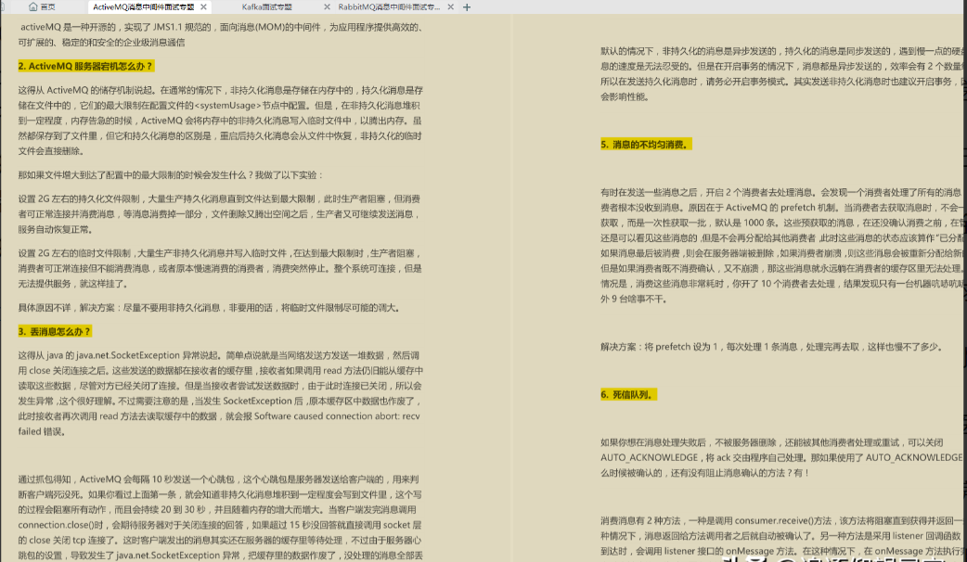Click heading '6. 死信队列。'
The width and height of the screenshot is (967, 562).
(628, 394)
